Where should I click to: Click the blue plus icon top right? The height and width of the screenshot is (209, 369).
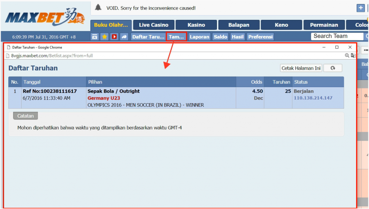pos(360,8)
